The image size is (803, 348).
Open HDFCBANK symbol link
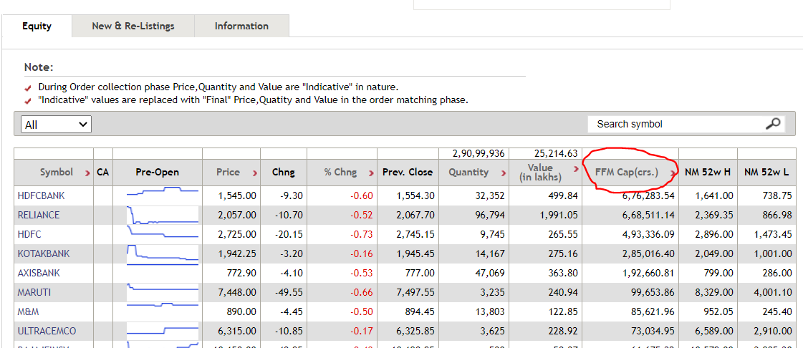coord(39,195)
